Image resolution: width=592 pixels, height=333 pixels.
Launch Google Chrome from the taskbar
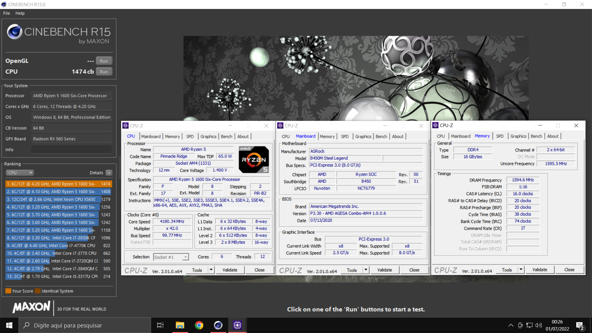point(199,325)
